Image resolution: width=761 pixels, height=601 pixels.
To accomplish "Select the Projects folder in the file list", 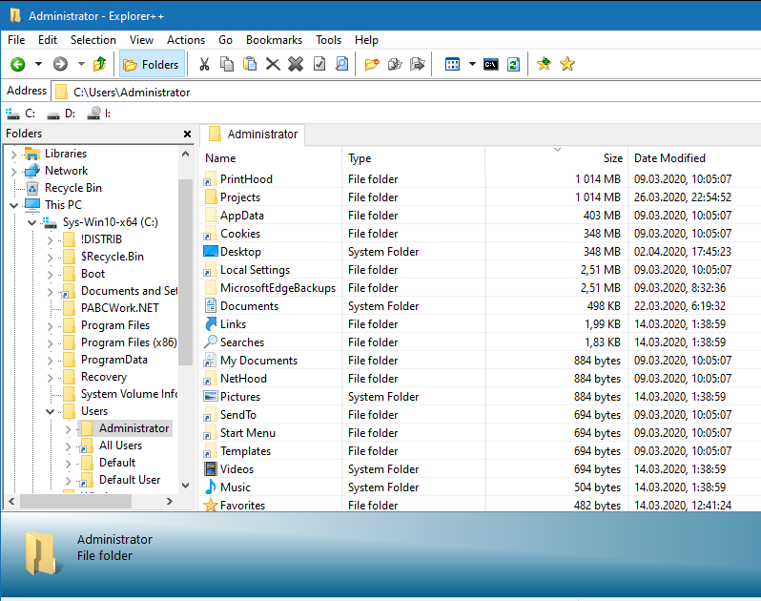I will pyautogui.click(x=239, y=197).
